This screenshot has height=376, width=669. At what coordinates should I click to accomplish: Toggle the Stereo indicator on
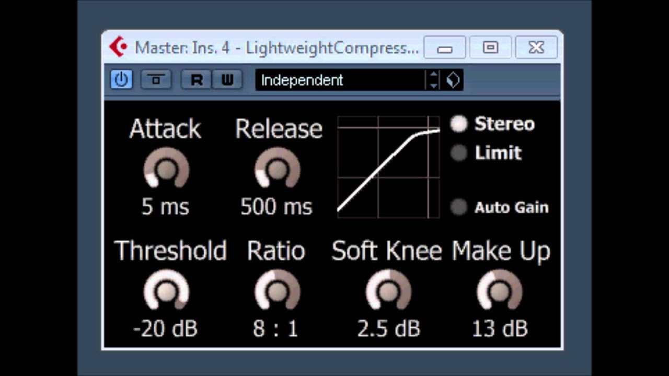click(x=459, y=124)
